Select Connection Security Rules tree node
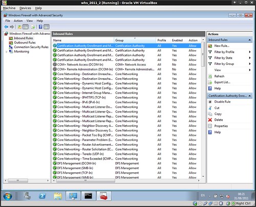Image resolution: width=256 pixels, height=207 pixels. (31, 47)
